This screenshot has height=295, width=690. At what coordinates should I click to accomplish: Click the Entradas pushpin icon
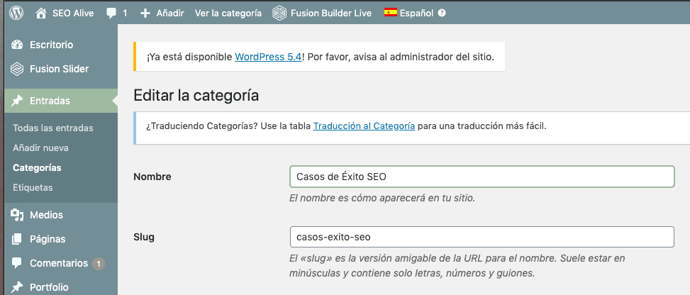pyautogui.click(x=17, y=101)
